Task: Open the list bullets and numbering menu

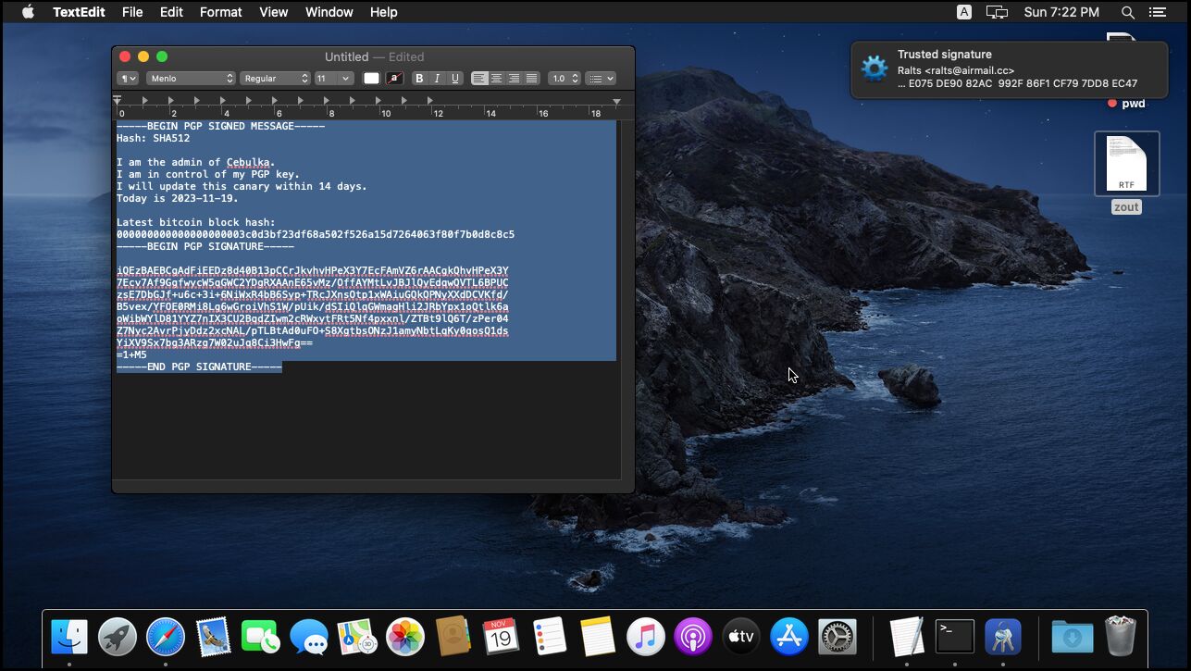Action: pyautogui.click(x=601, y=79)
